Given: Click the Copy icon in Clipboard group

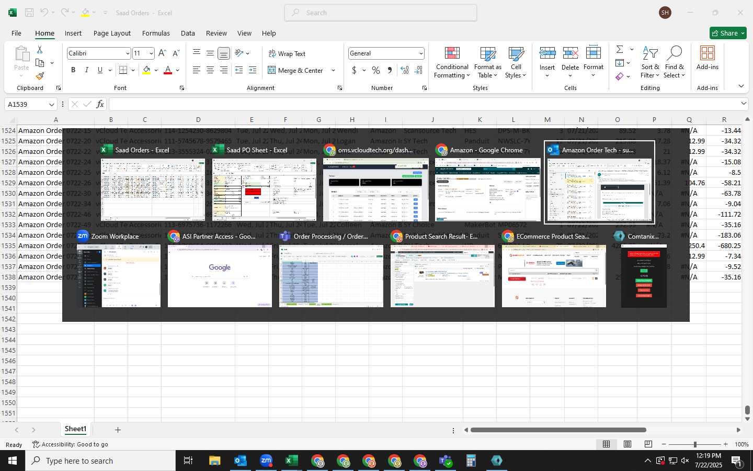Looking at the screenshot, I should (40, 63).
